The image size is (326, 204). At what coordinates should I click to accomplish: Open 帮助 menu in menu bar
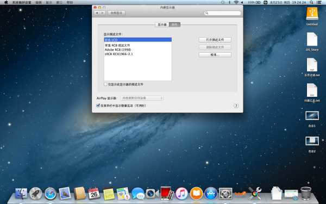click(x=70, y=2)
